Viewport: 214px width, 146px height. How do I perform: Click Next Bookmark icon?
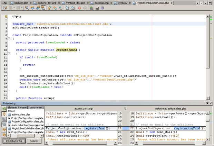(55, 8)
